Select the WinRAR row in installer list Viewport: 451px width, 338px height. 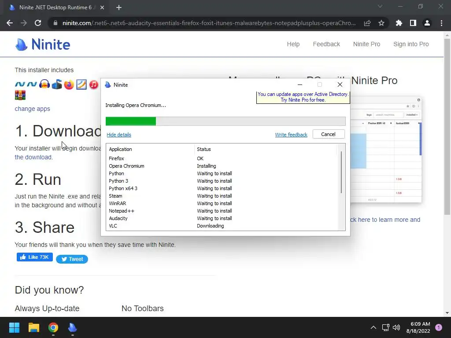(222, 203)
